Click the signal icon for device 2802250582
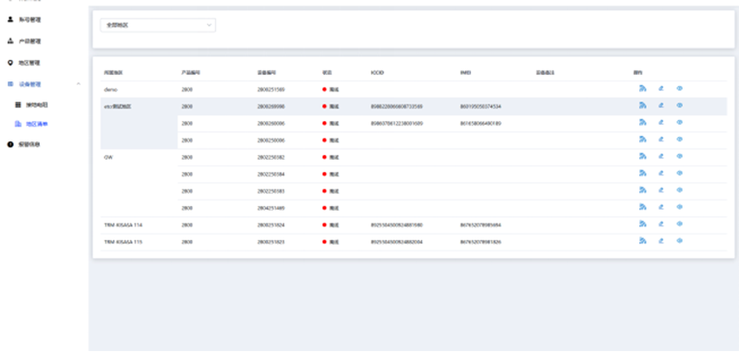Viewport: 739px width, 352px height. coord(642,156)
